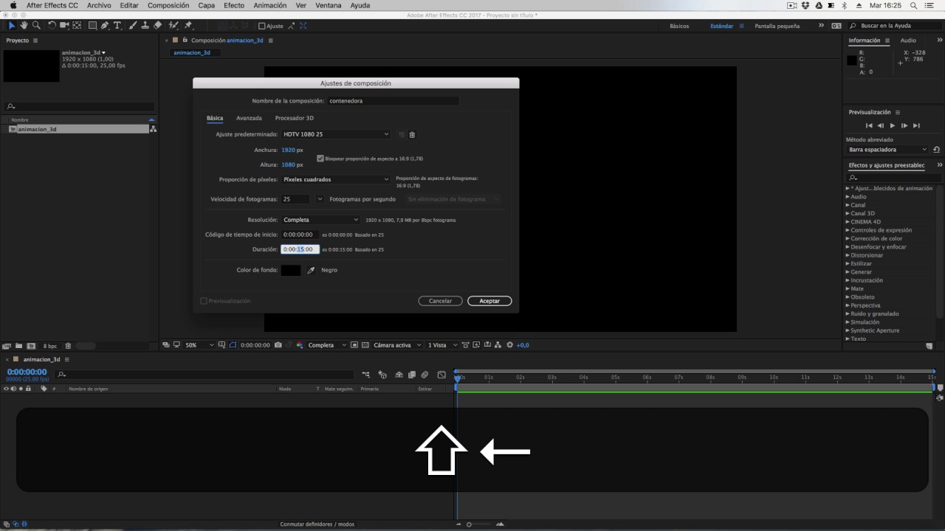This screenshot has width=945, height=531.
Task: Click the play button in Previsualización
Action: [893, 126]
